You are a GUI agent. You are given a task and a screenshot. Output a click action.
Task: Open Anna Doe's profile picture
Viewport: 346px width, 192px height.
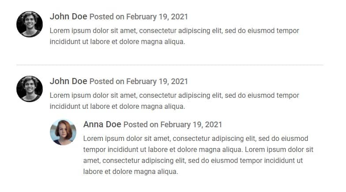pyautogui.click(x=63, y=132)
